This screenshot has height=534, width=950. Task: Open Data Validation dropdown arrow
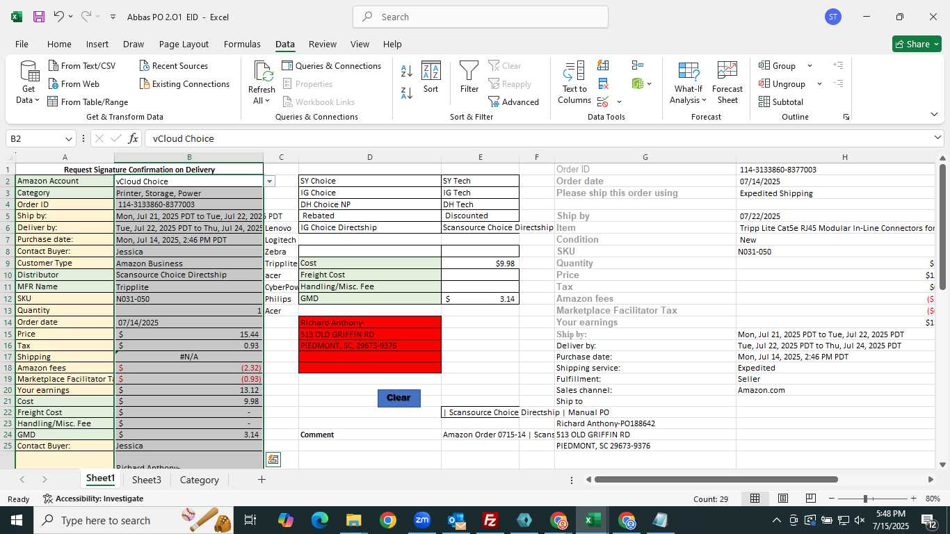pos(619,102)
